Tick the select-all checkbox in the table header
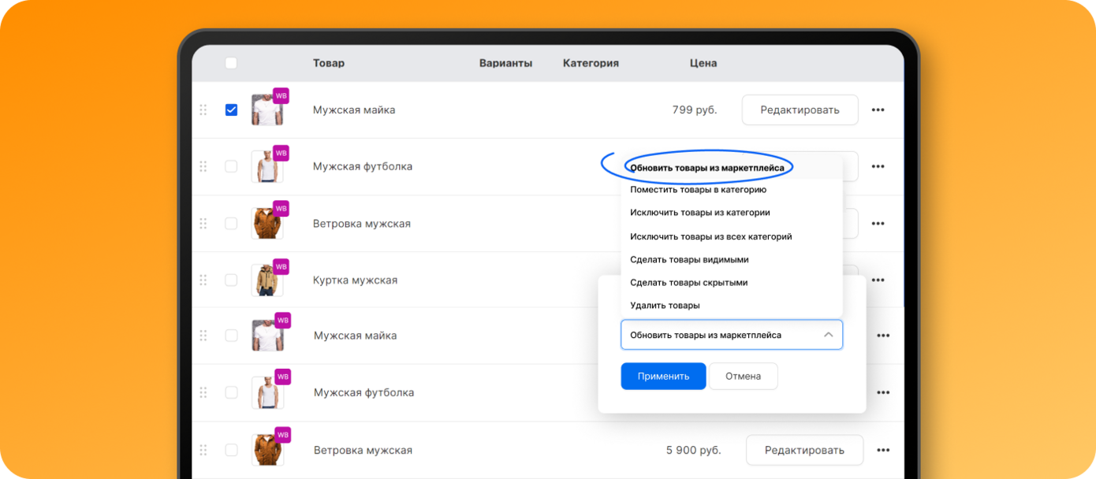Viewport: 1096px width, 479px height. (231, 63)
